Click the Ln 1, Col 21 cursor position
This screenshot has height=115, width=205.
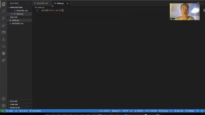(x=104, y=111)
